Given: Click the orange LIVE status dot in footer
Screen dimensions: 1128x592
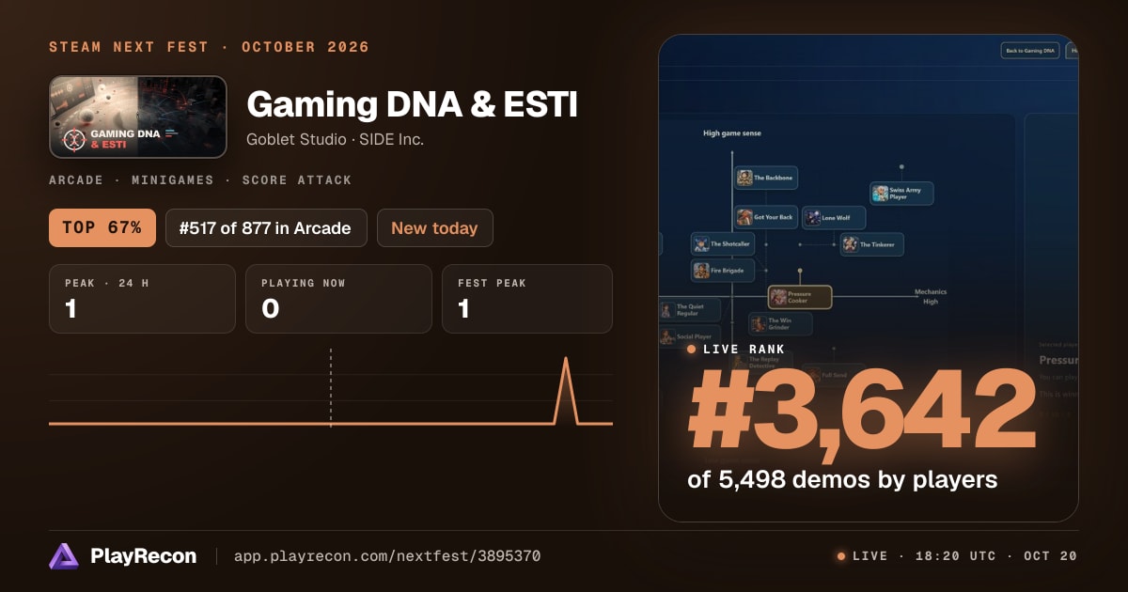Looking at the screenshot, I should coord(841,556).
